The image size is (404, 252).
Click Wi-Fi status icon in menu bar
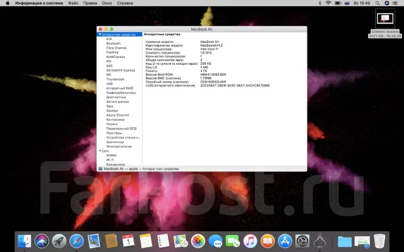coord(328,3)
